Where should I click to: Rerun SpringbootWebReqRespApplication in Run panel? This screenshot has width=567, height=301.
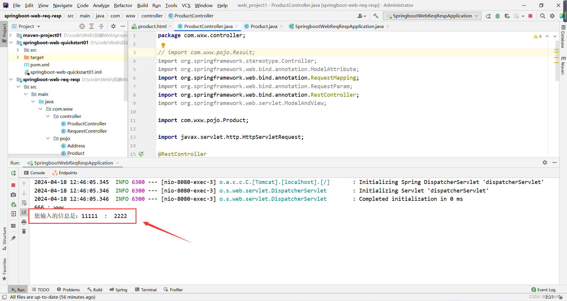(13, 173)
